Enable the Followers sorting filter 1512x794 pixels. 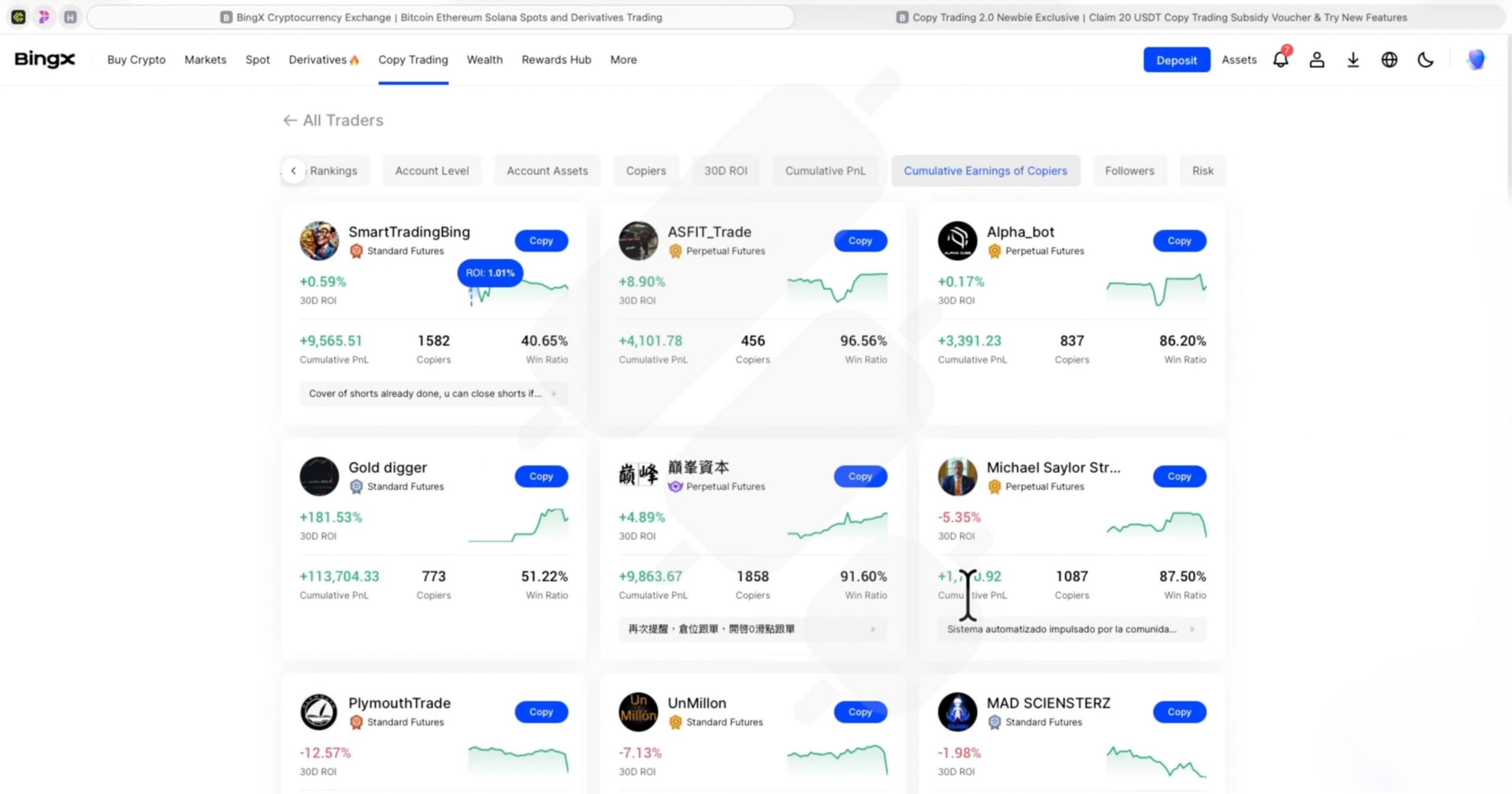pyautogui.click(x=1129, y=171)
